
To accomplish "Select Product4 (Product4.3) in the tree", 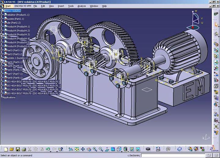I will tap(18, 34).
